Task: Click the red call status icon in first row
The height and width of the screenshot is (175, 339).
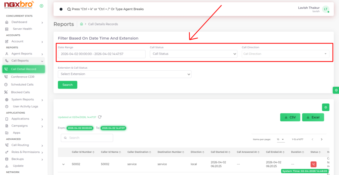Action: pyautogui.click(x=313, y=164)
